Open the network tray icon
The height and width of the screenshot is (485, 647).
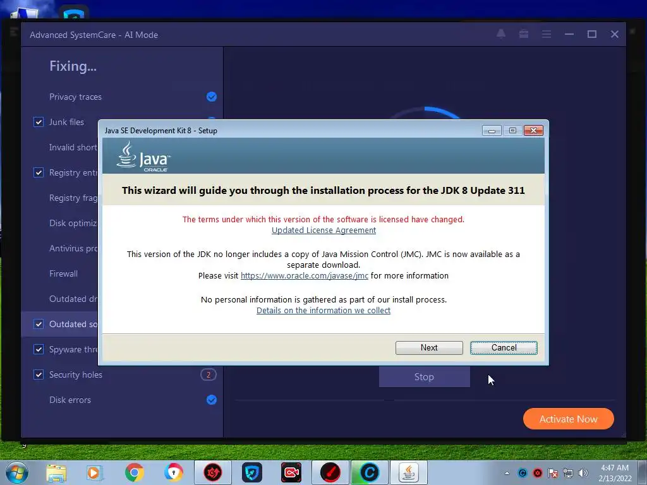coord(568,473)
